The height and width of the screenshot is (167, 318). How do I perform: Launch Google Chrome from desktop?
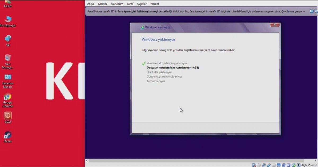[x=8, y=100]
